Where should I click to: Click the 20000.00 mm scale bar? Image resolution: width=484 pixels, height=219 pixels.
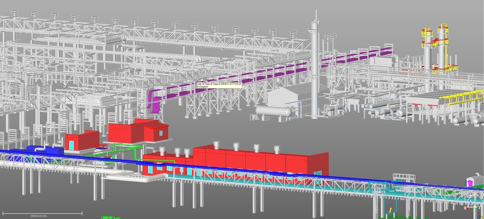tap(41, 214)
